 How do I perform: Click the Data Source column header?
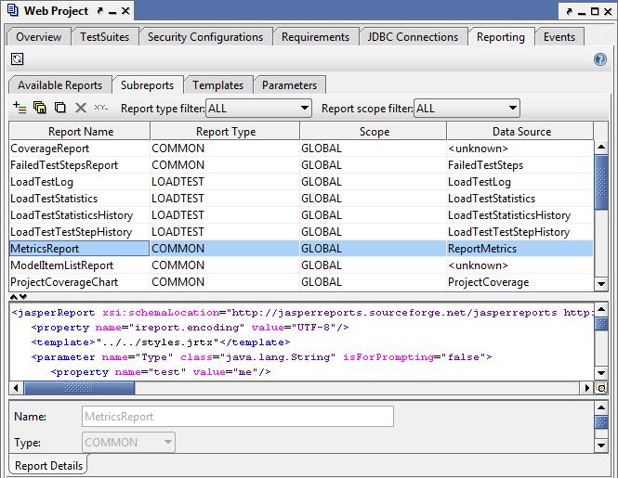click(520, 132)
